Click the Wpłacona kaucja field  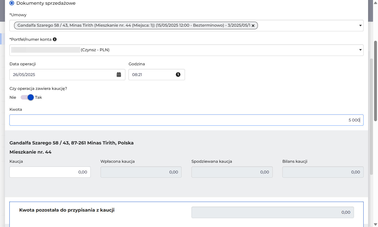(x=141, y=172)
